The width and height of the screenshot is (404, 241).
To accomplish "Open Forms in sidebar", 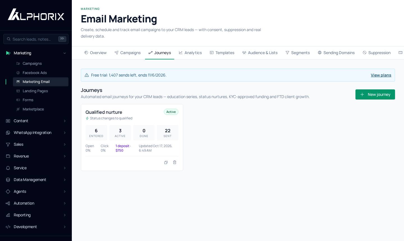I will coord(41,100).
